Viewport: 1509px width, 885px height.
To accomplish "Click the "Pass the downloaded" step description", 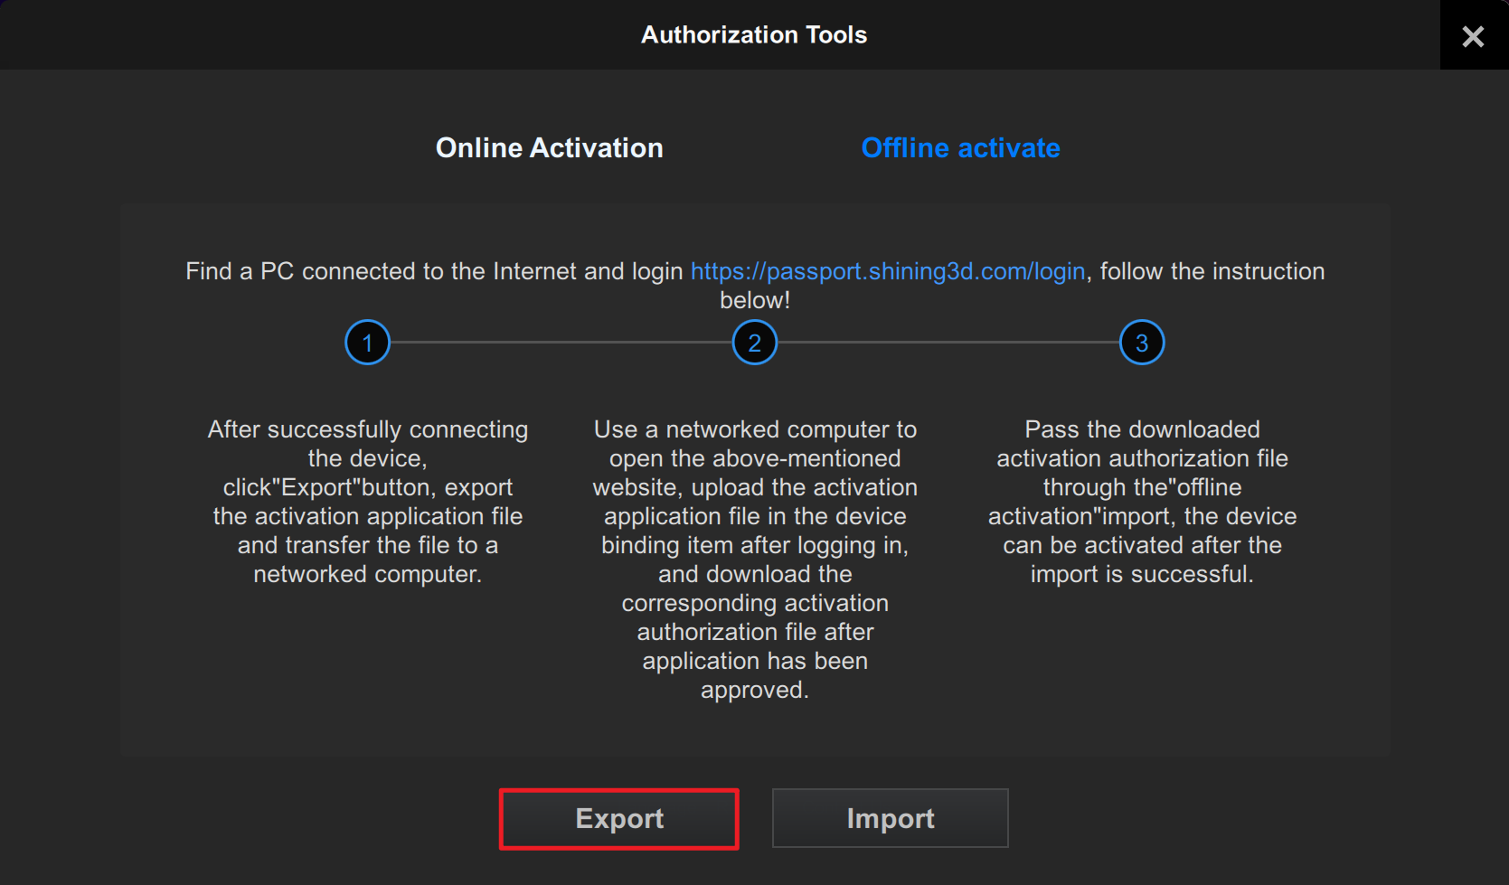I will pyautogui.click(x=1141, y=501).
